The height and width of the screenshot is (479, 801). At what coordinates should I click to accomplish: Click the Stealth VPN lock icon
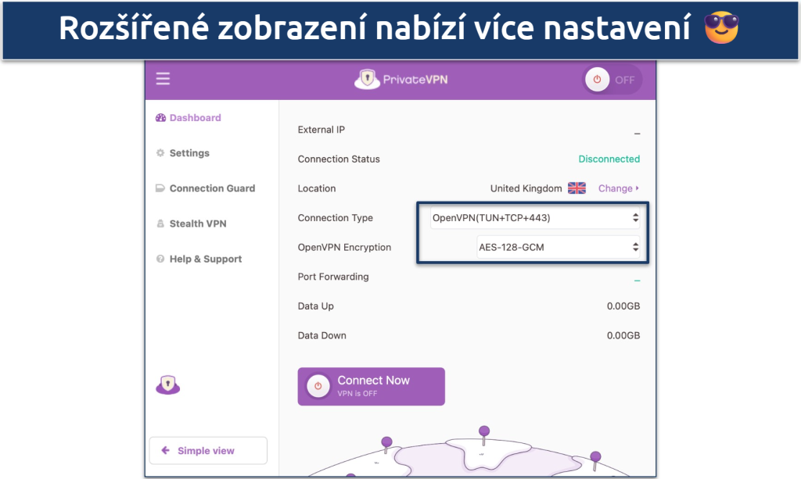click(160, 224)
